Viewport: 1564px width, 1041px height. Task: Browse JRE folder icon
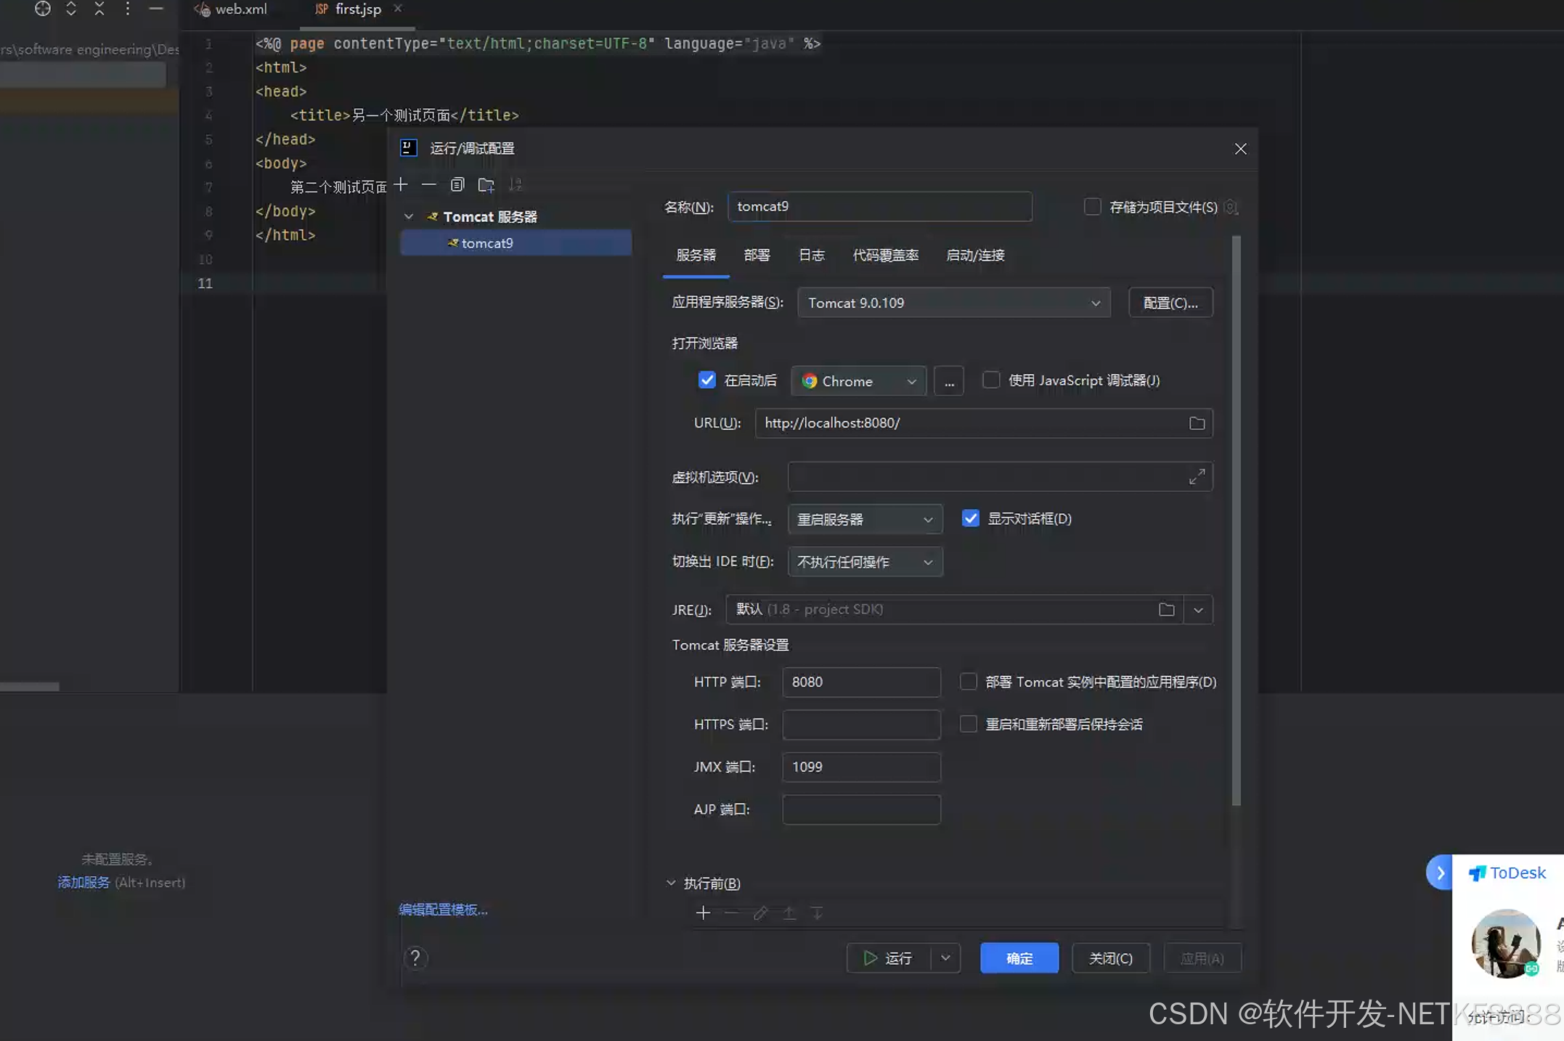1166,610
